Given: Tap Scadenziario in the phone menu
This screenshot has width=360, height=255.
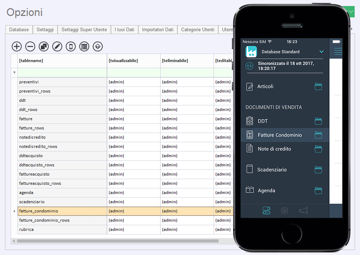Looking at the screenshot, I should tap(272, 170).
